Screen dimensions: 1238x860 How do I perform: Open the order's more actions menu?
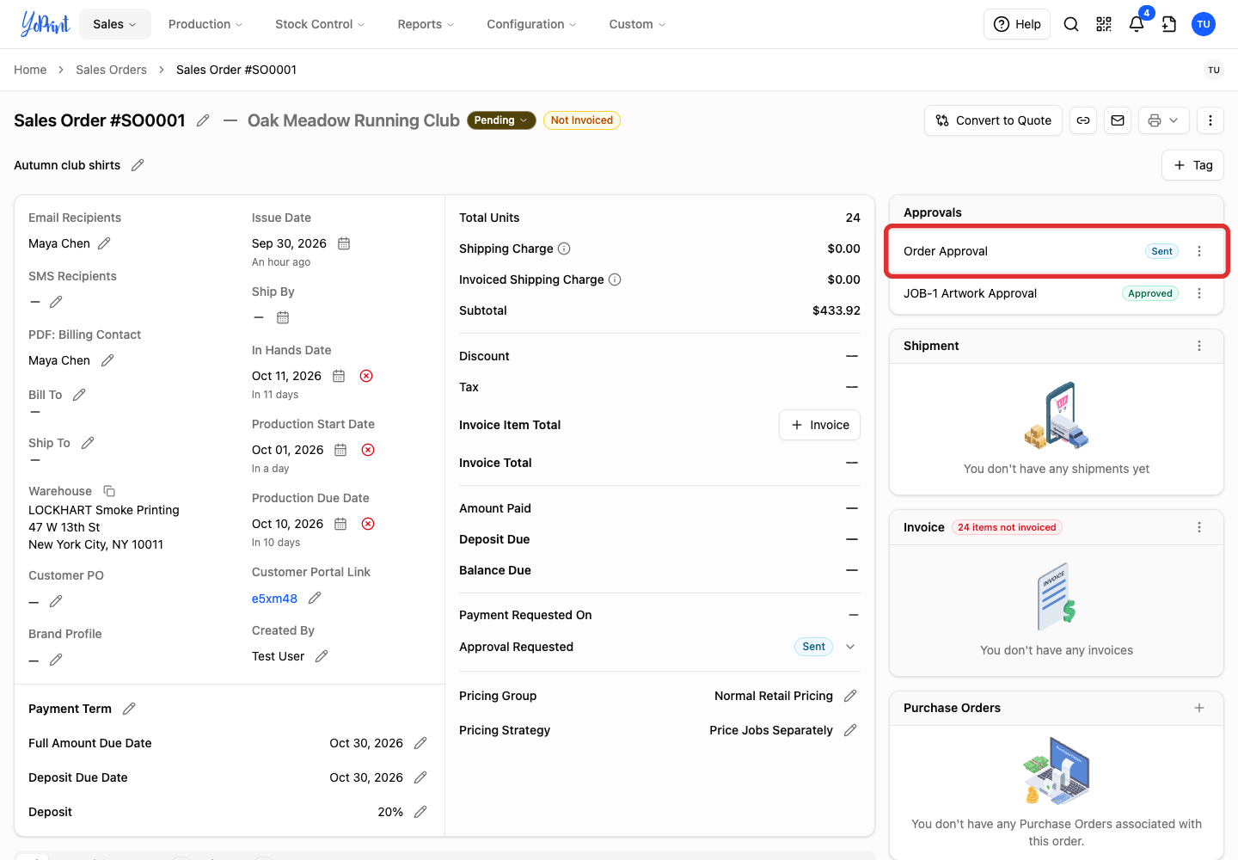pyautogui.click(x=1210, y=120)
